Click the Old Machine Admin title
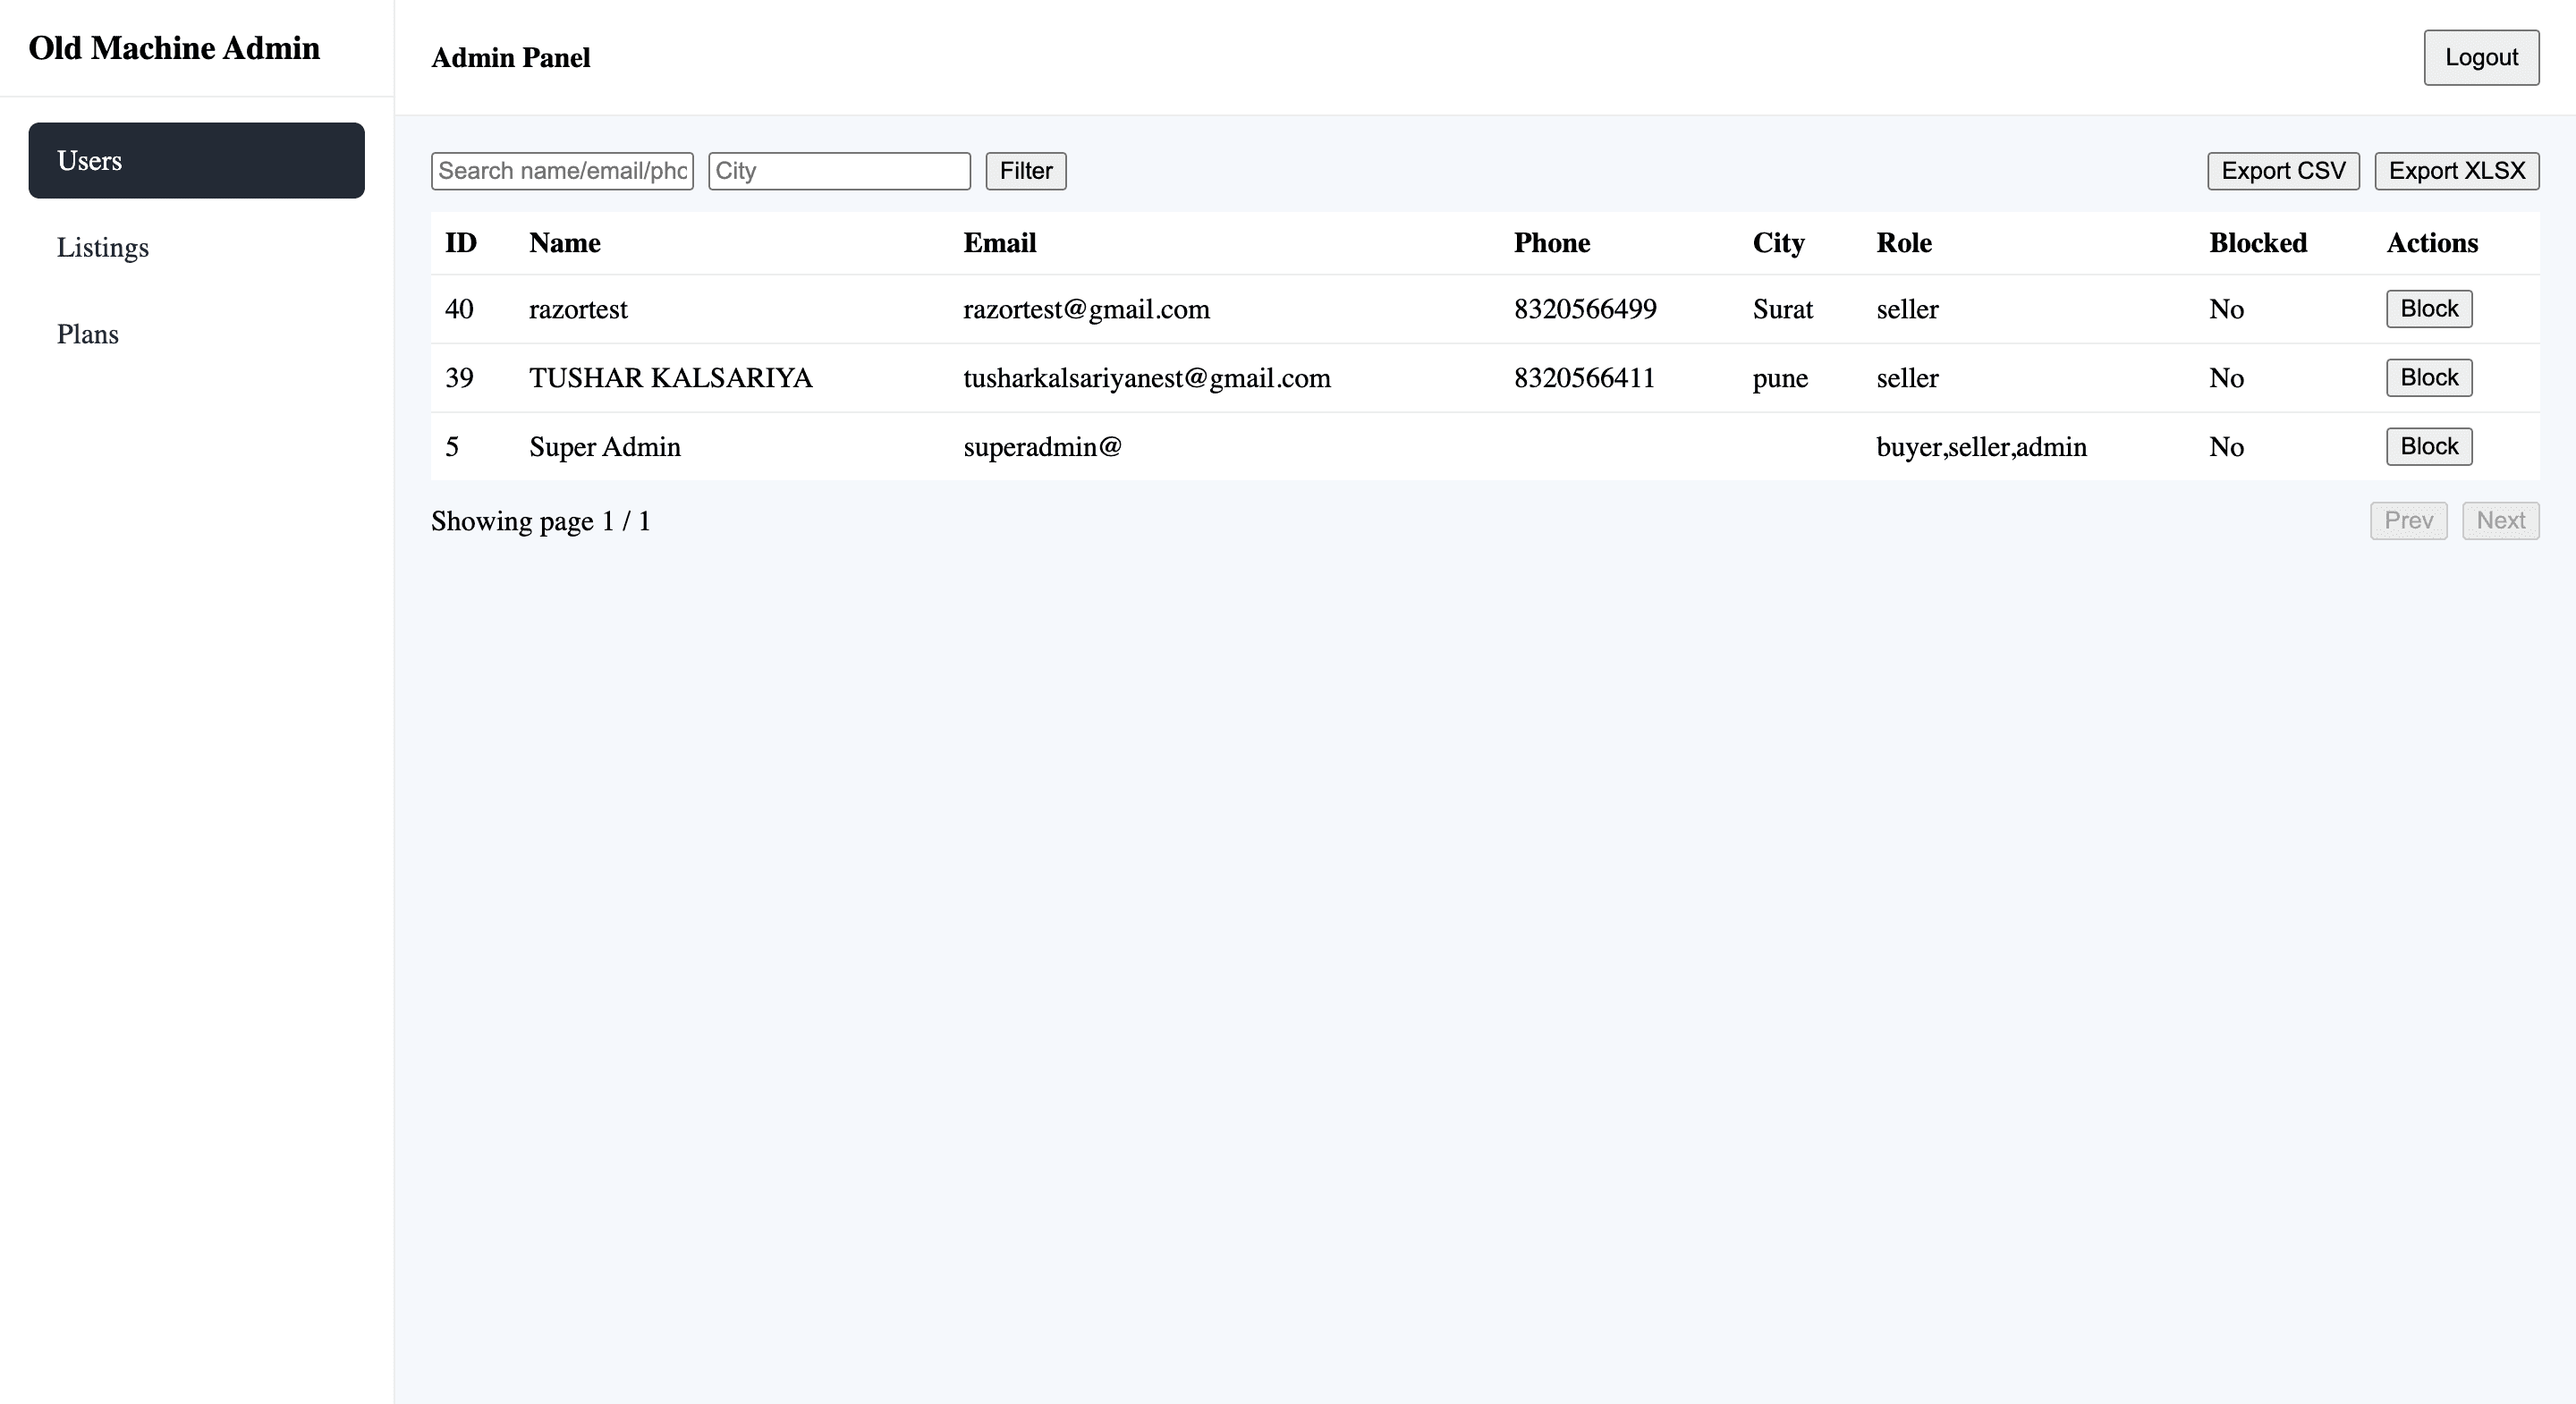2576x1404 pixels. click(174, 48)
